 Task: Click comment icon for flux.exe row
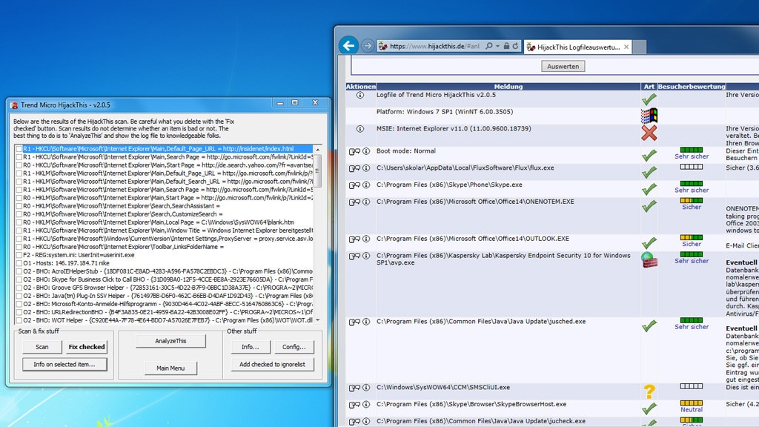pyautogui.click(x=355, y=168)
